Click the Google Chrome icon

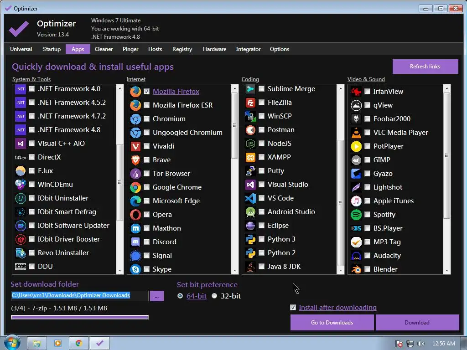pos(135,187)
